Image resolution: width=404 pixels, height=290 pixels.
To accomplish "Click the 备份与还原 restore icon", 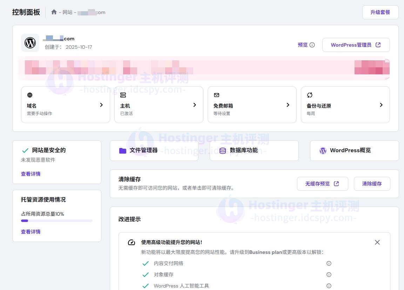I will (x=310, y=95).
